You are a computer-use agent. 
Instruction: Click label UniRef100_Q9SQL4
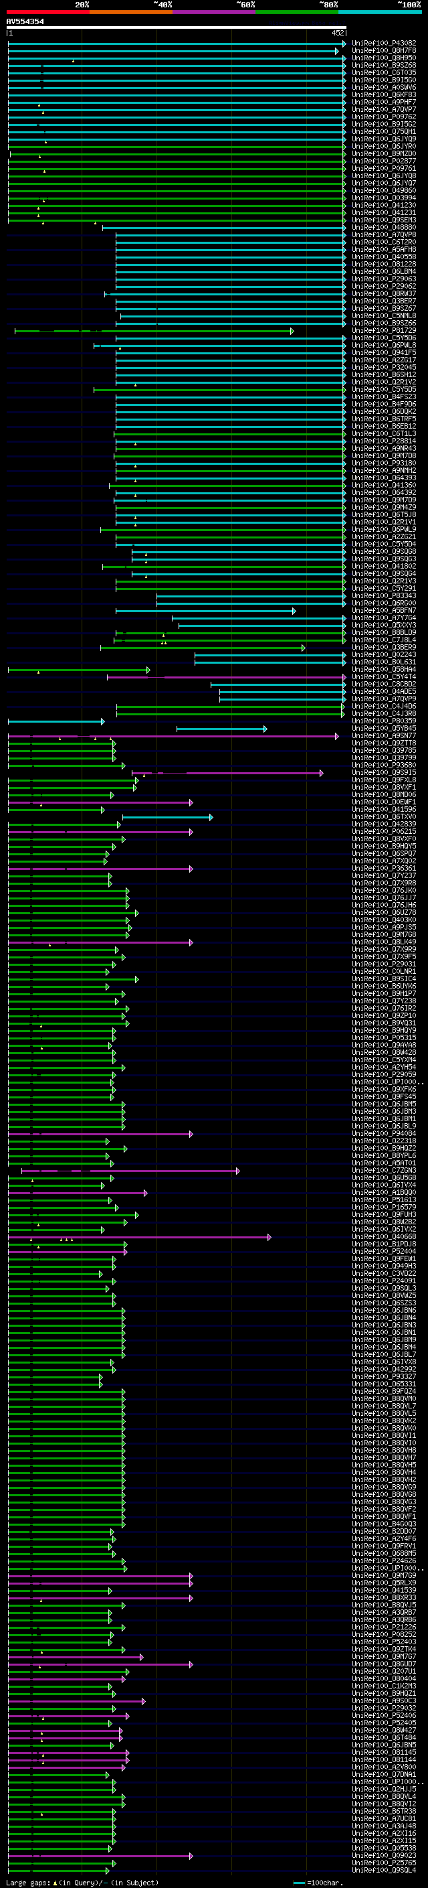click(x=384, y=1870)
